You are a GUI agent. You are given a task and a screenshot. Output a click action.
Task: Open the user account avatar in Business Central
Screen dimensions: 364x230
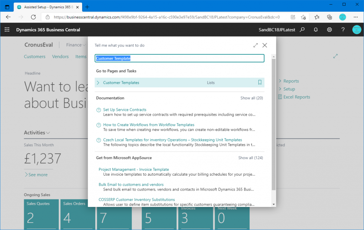[x=357, y=30]
